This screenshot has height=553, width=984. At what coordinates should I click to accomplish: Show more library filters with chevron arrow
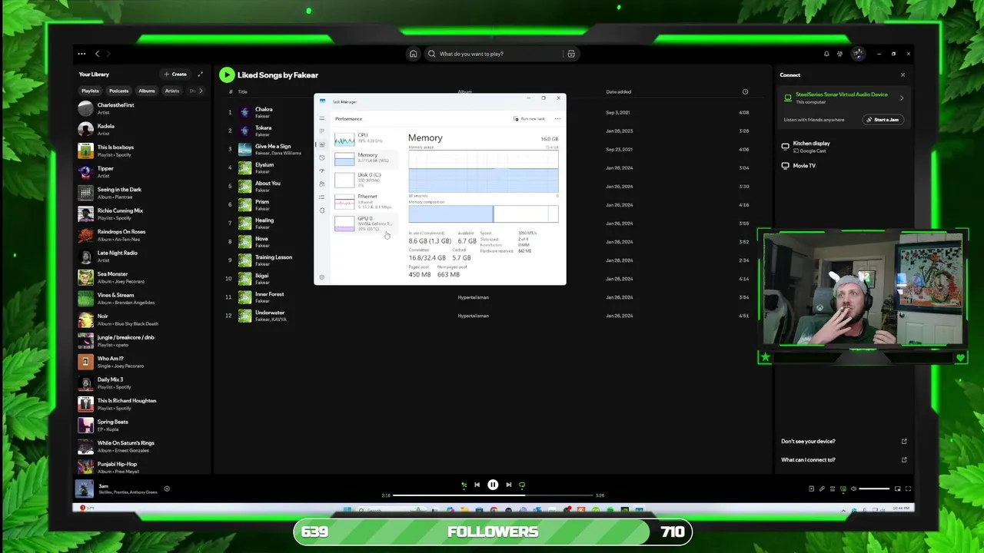pos(201,91)
